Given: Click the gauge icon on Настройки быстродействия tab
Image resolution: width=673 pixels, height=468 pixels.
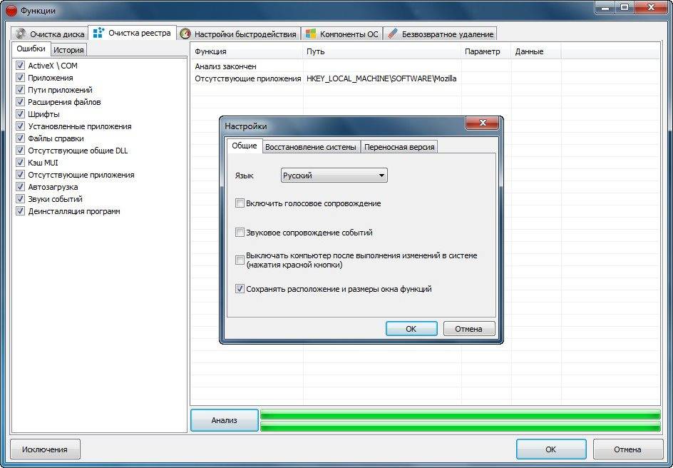Looking at the screenshot, I should point(185,34).
